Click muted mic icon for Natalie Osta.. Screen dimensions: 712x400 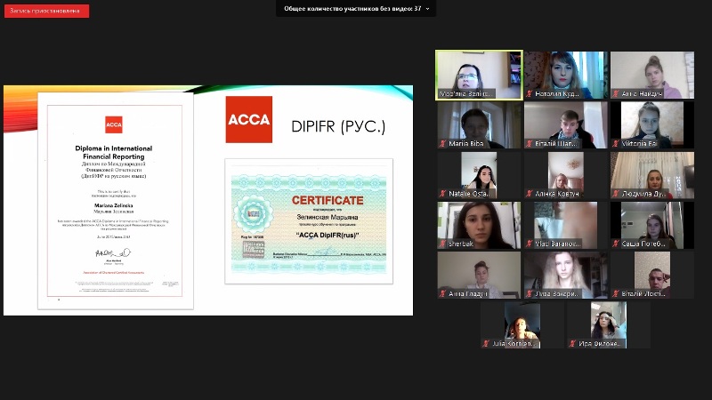(442, 194)
